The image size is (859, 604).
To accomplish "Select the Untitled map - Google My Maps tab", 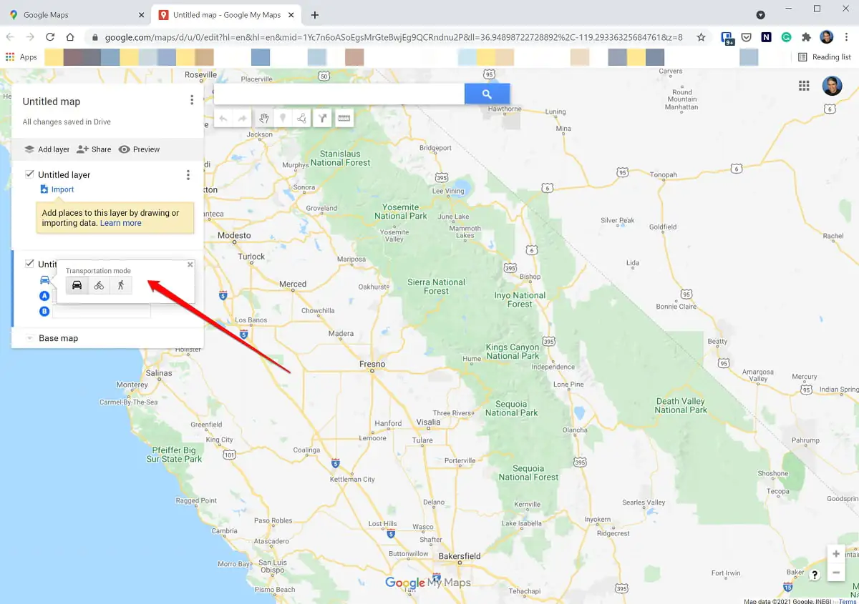I will pyautogui.click(x=226, y=14).
